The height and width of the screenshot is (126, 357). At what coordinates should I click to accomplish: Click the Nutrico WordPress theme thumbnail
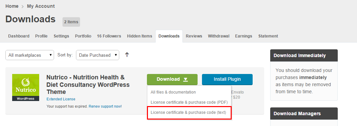pos(26,87)
